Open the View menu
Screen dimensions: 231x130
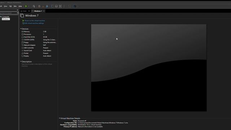click(x=5, y=6)
